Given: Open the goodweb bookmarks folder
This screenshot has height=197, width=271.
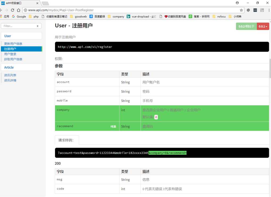Looking at the screenshot, I should pyautogui.click(x=78, y=16).
